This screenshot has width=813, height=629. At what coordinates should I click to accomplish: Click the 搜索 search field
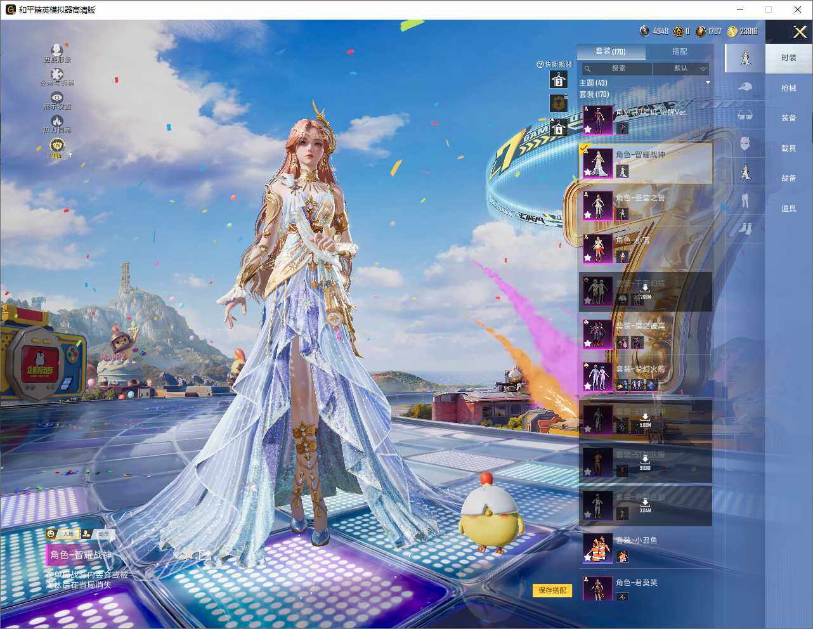coord(617,68)
